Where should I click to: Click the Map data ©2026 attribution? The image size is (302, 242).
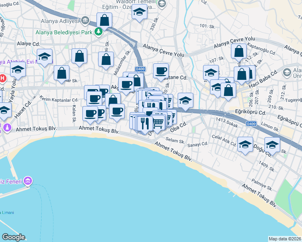[x=285, y=239]
